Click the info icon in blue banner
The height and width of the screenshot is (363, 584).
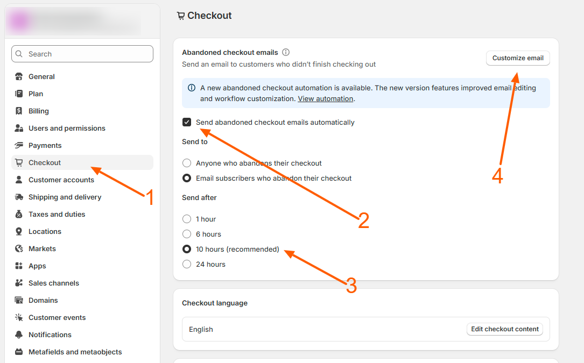pos(192,88)
